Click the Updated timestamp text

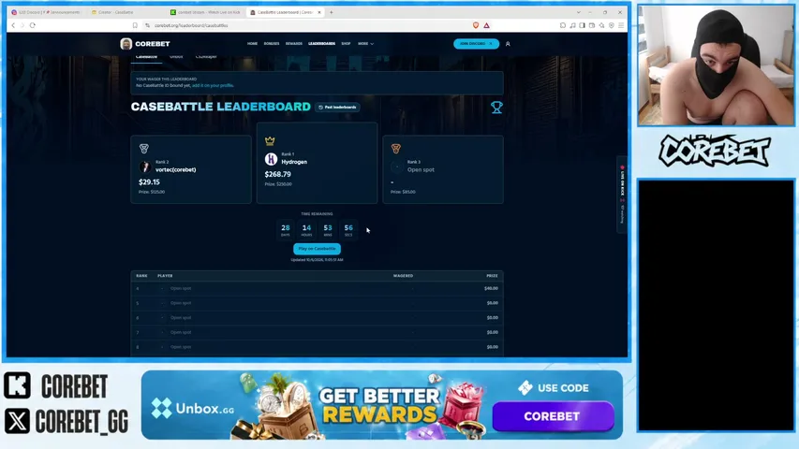[317, 260]
